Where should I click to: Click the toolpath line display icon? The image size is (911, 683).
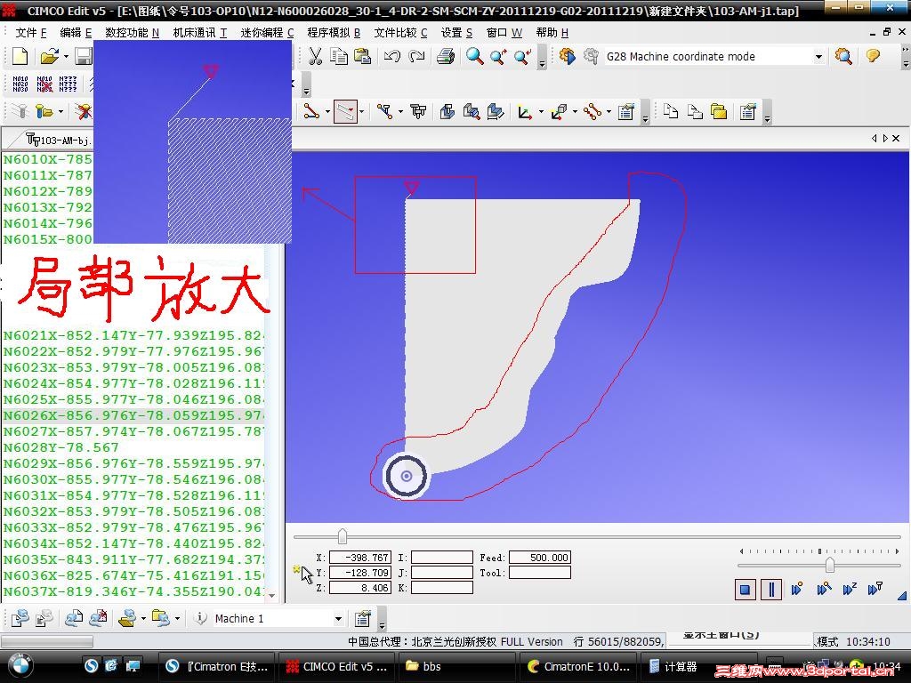311,111
